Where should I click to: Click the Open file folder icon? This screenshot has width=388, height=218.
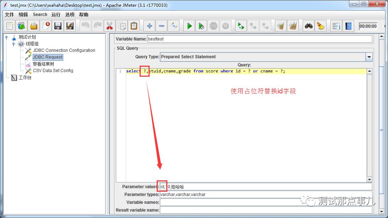[x=34, y=26]
